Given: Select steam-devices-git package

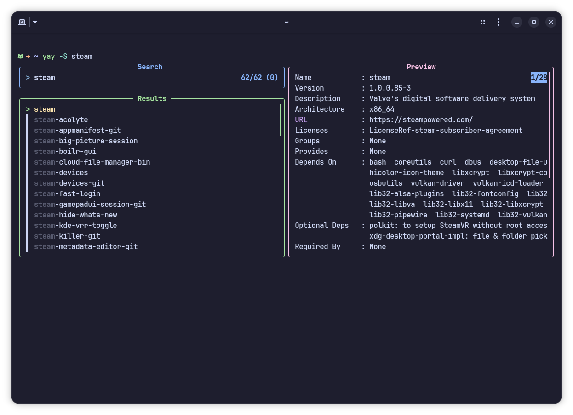Looking at the screenshot, I should (69, 183).
